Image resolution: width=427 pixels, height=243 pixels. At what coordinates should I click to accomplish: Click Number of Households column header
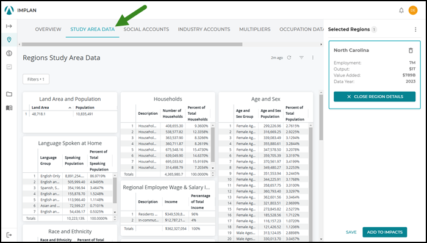pos(173,114)
